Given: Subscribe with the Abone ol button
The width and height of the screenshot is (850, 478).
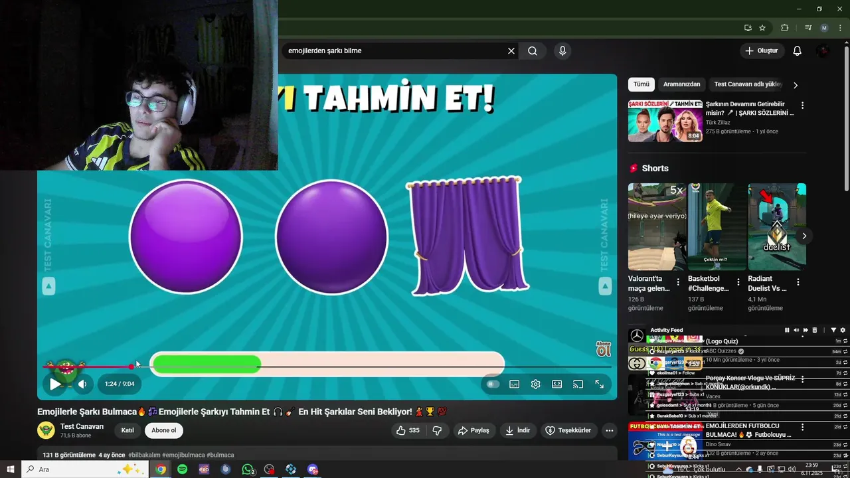Looking at the screenshot, I should click(164, 430).
